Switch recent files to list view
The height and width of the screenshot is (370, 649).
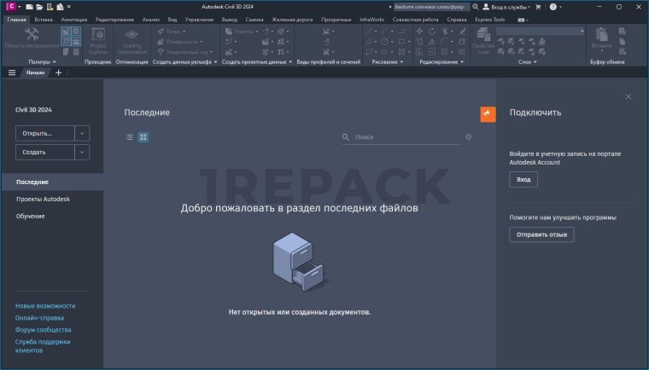(130, 136)
